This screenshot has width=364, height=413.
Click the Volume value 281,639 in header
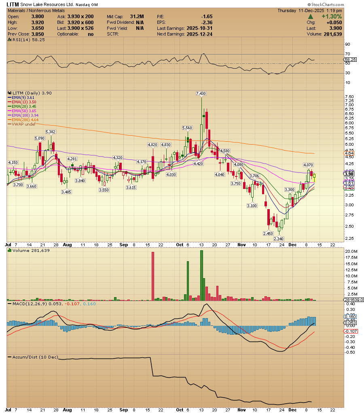[x=332, y=34]
